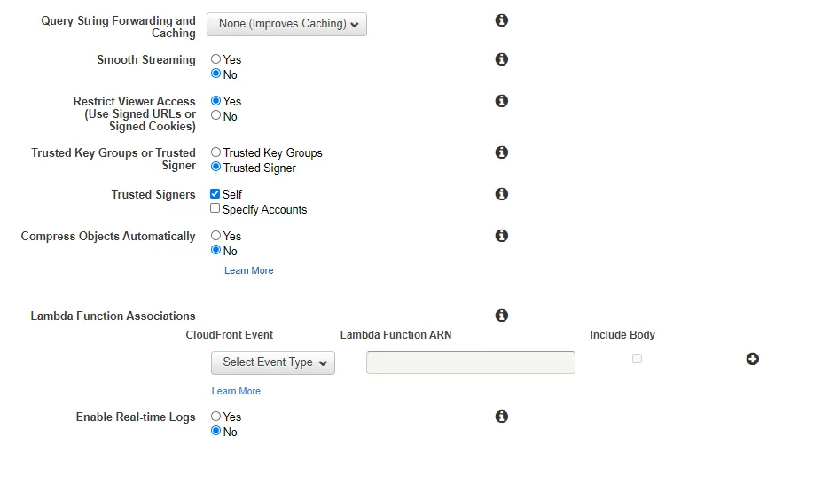Expand the Select Event Type dropdown

[x=273, y=362]
